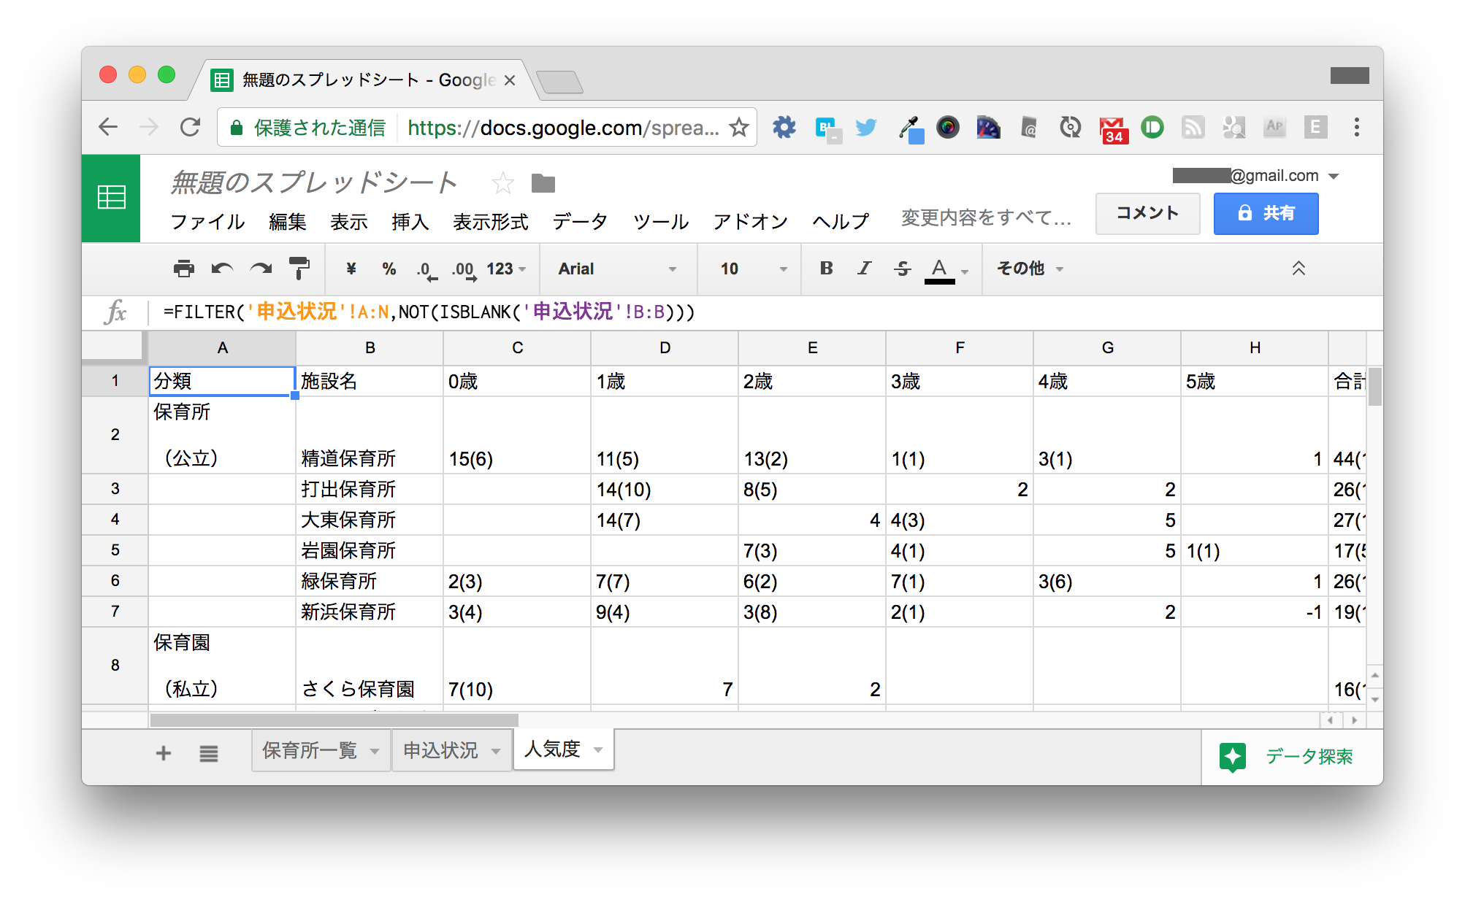Open the all sheets list icon
The image size is (1465, 902).
point(209,753)
